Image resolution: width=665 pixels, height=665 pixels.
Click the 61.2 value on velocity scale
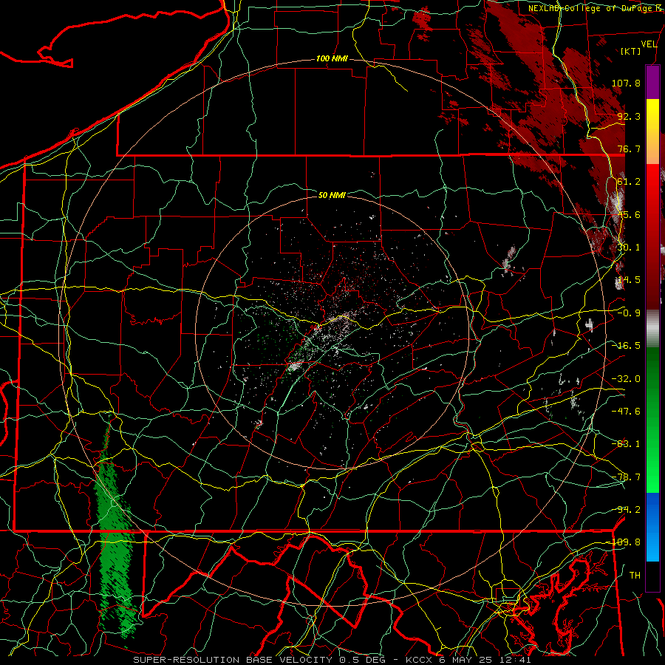(x=629, y=182)
